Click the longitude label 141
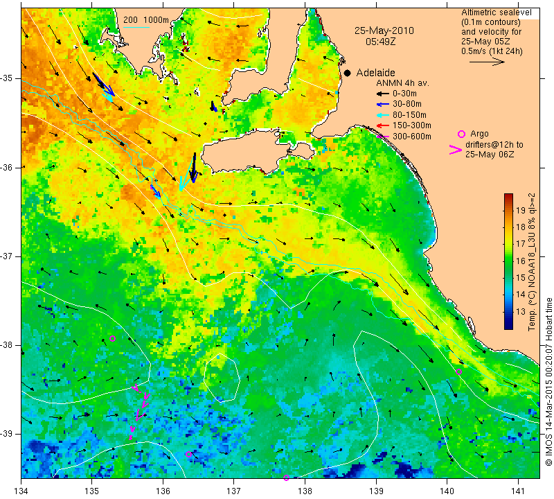This screenshot has height=499, width=554. point(519,491)
